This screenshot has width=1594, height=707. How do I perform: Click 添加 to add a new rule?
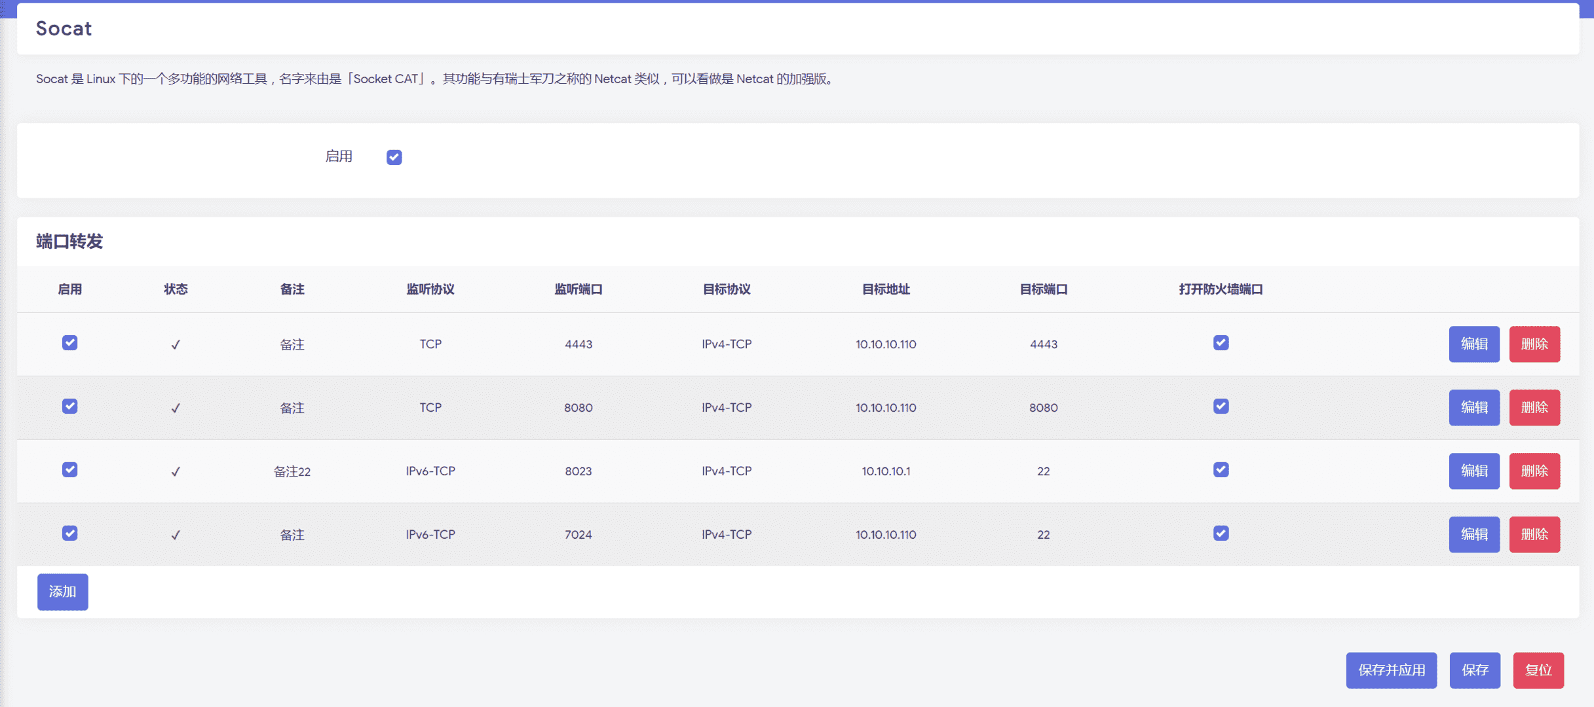pos(62,592)
